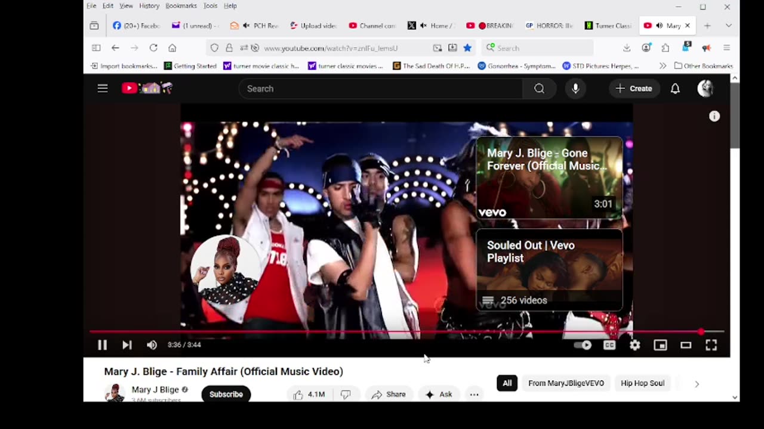Toggle the blue bookmark star

(x=467, y=48)
